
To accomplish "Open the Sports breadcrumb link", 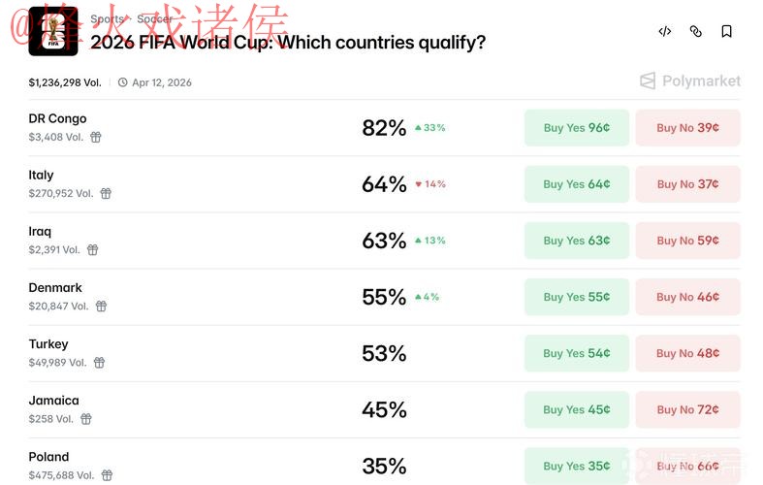I will pos(107,18).
